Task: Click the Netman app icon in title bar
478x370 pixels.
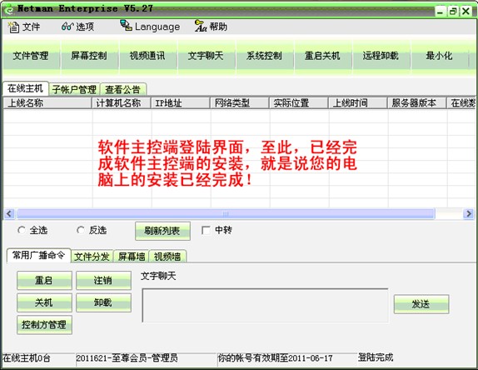Action: pos(9,10)
